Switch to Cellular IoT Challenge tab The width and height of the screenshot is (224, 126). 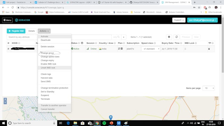tap(49, 2)
